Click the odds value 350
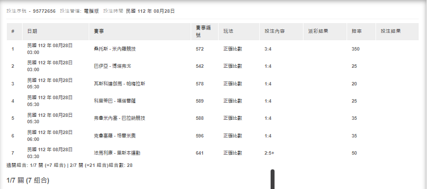The image size is (427, 189). click(355, 49)
